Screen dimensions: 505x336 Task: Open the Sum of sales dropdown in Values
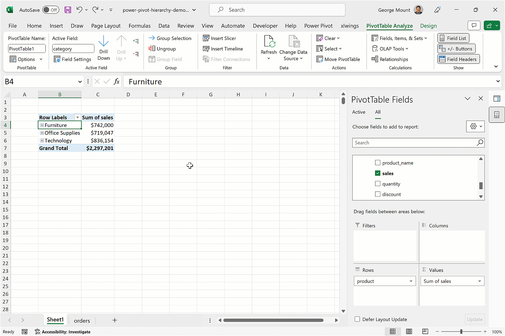[x=479, y=281]
